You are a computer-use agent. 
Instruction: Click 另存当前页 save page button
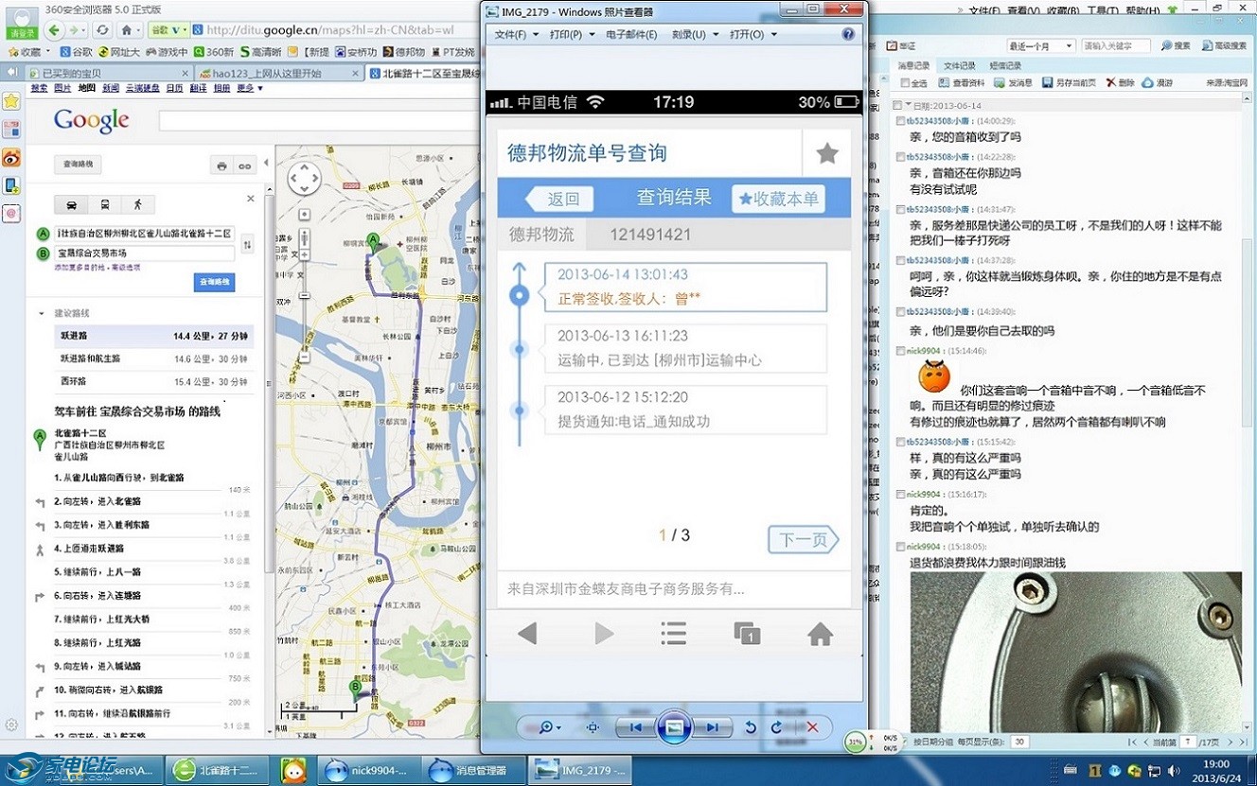pos(1071,83)
